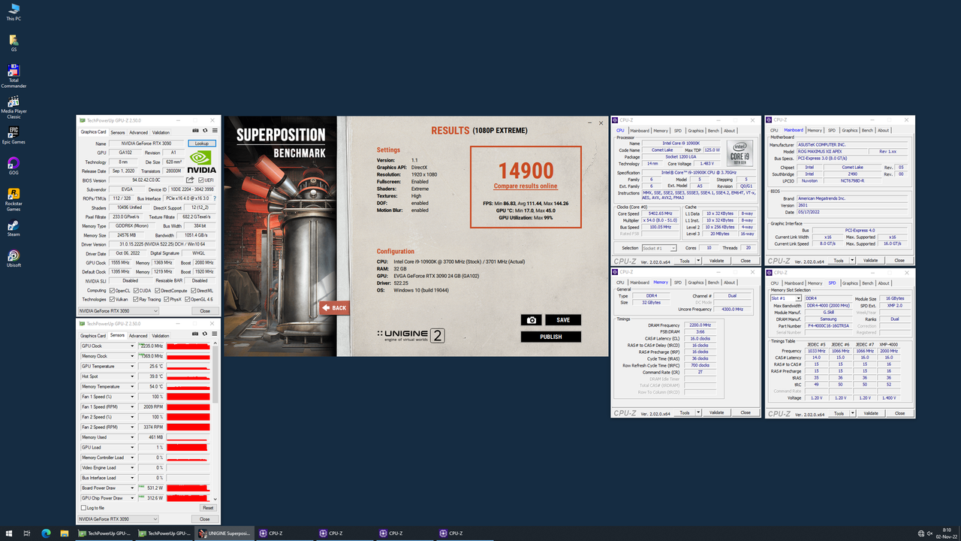This screenshot has height=541, width=961.
Task: Open Compare results online link
Action: coord(526,186)
